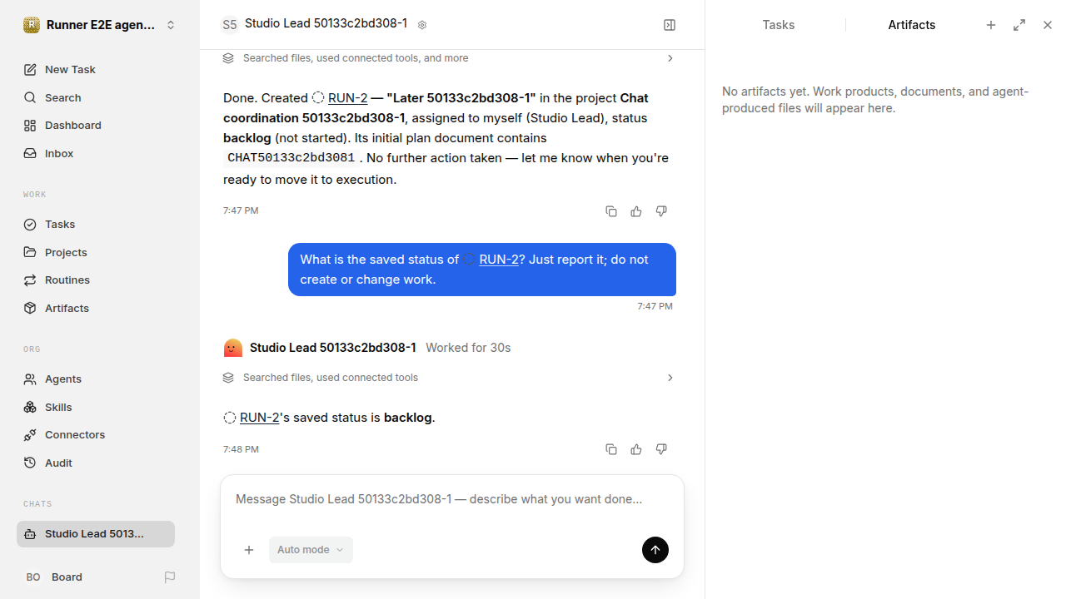Viewport: 1066px width, 599px height.
Task: Thumbs down the 7:47 PM agent message
Action: pyautogui.click(x=661, y=211)
